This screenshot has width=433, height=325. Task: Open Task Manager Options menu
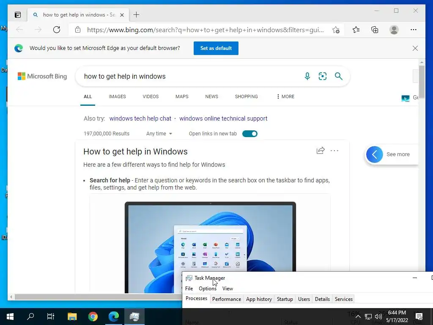pos(208,289)
